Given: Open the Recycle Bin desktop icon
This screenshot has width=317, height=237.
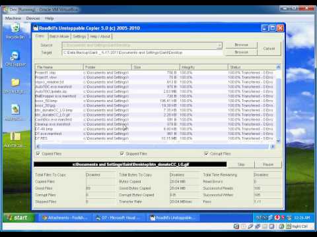Looking at the screenshot, I should tap(15, 32).
